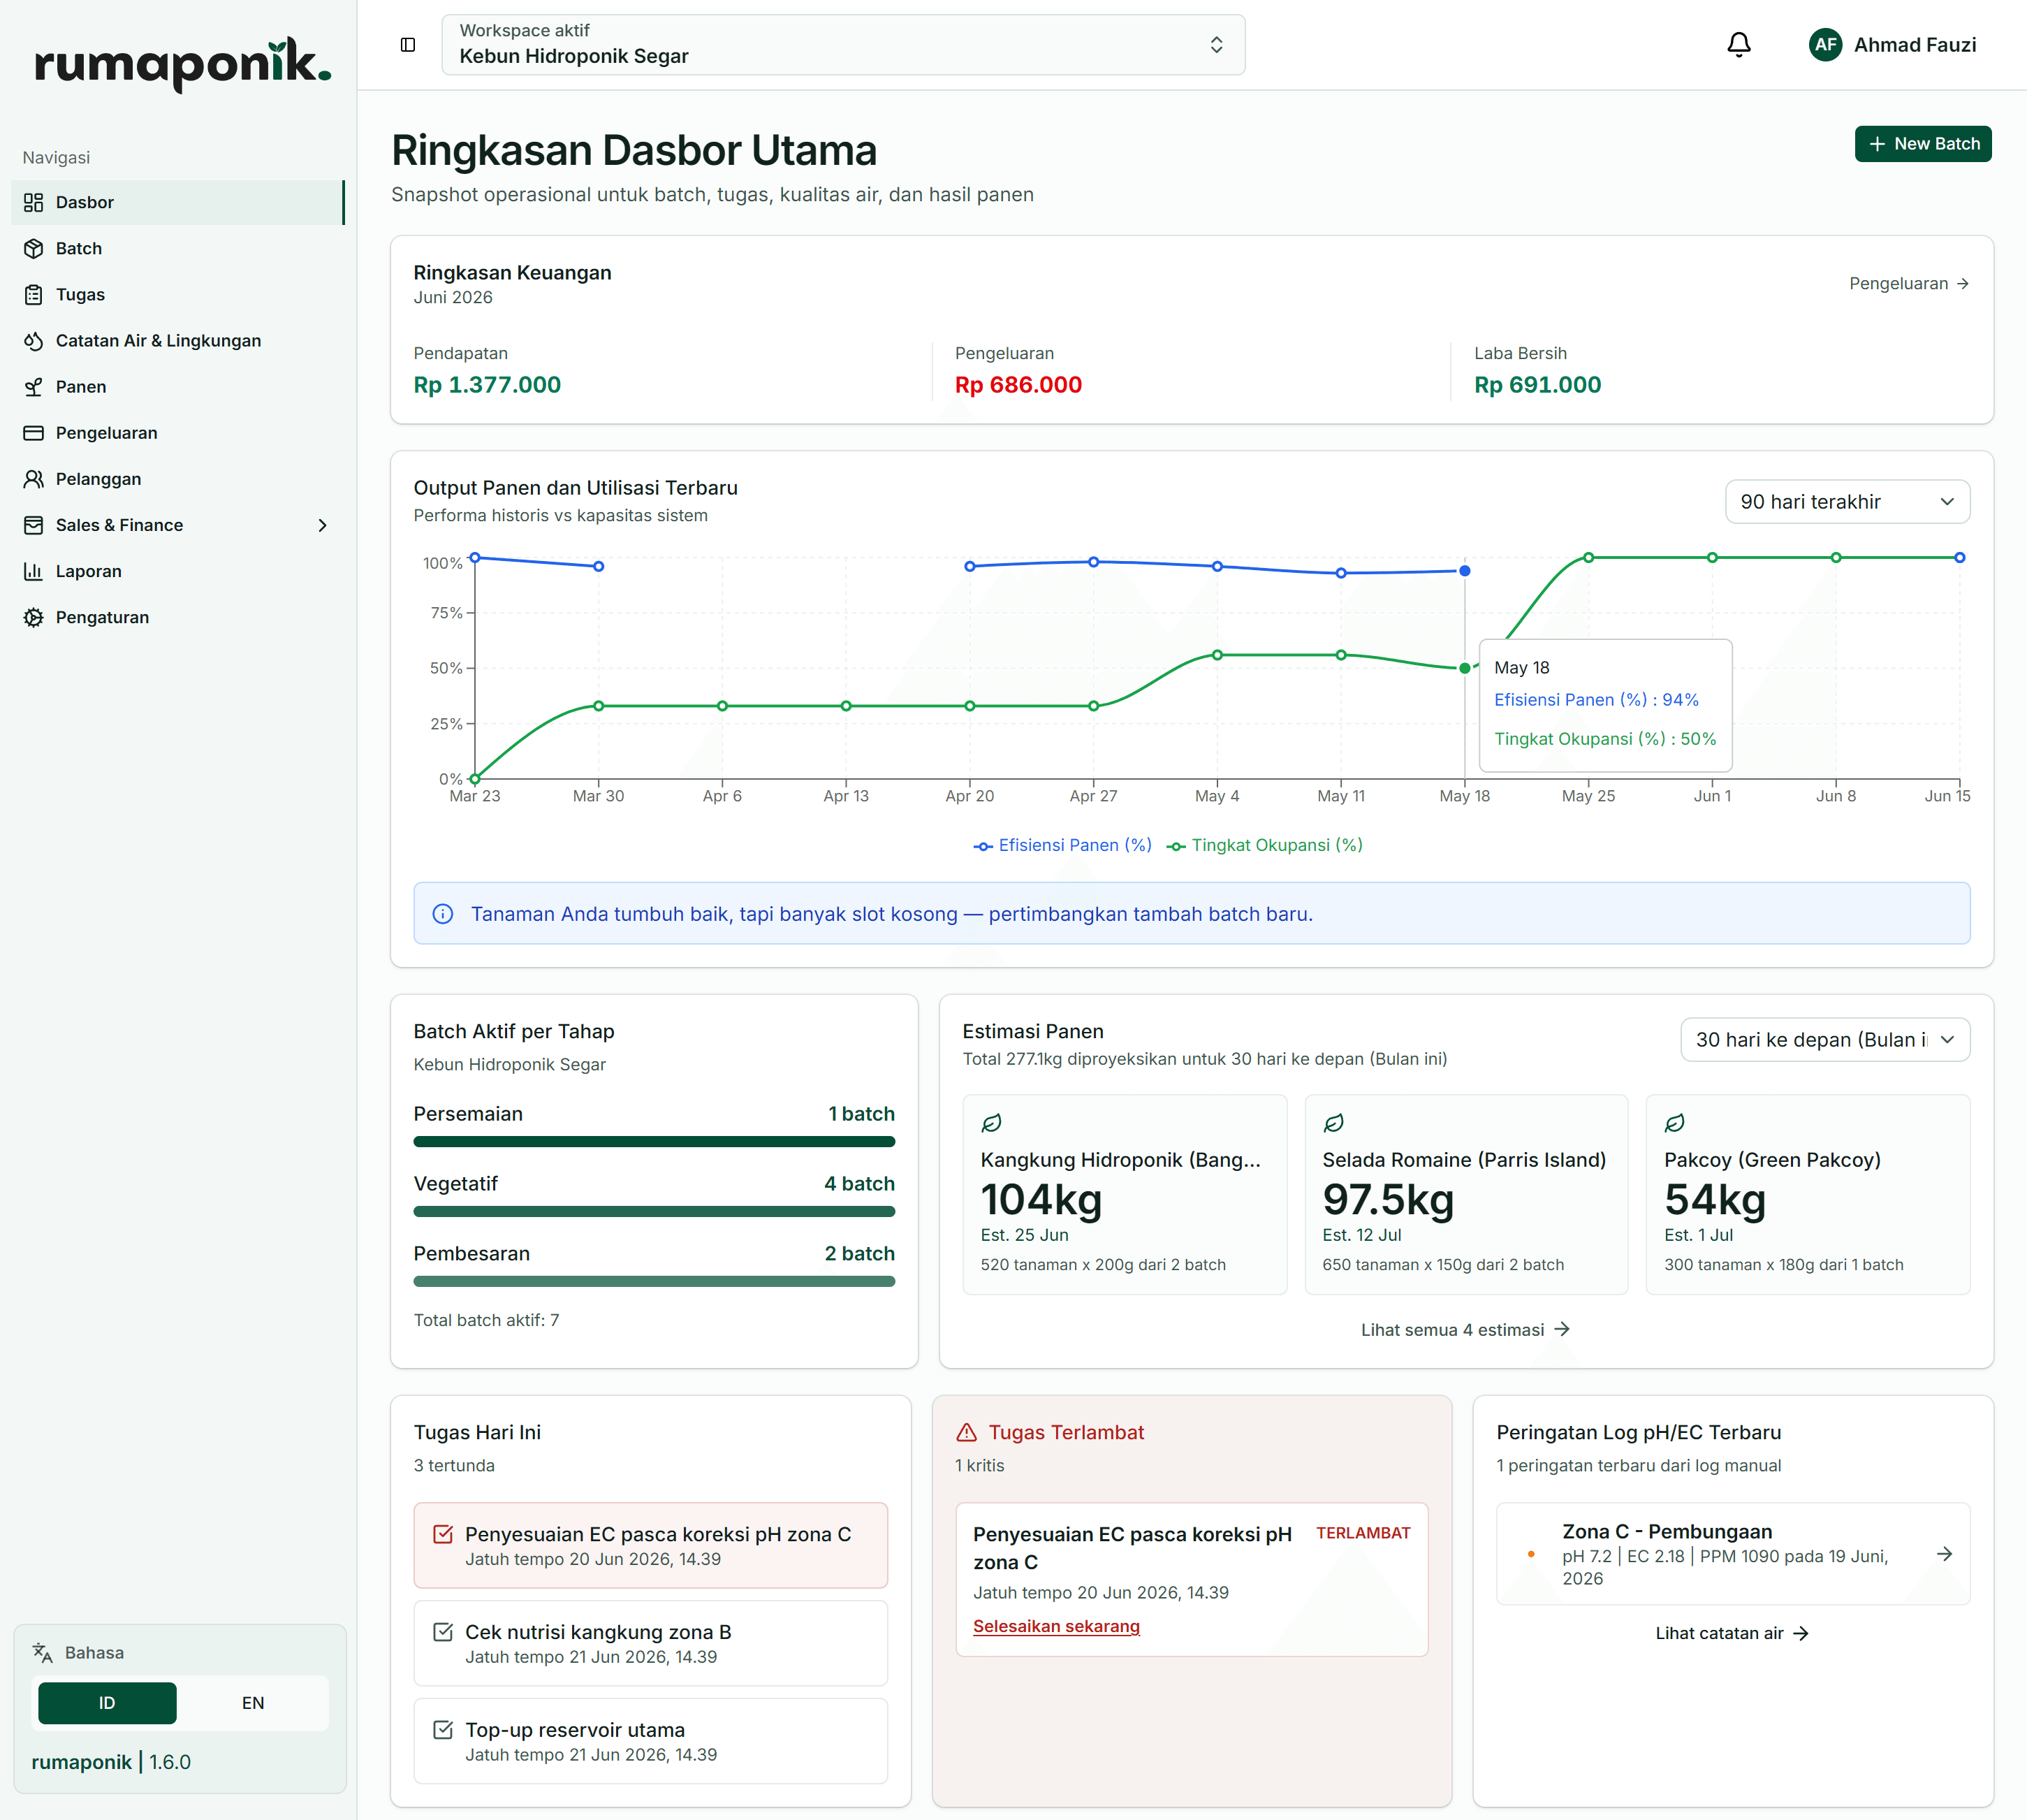Viewport: 2027px width, 1820px height.
Task: Check off Top-up reservoir utama task
Action: pos(443,1730)
